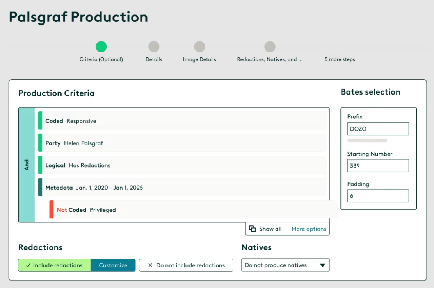Click the Customize button
The image size is (434, 288).
pos(113,265)
